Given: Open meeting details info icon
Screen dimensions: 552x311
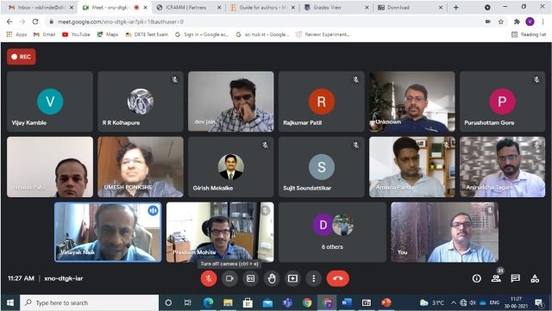Looking at the screenshot, I should pyautogui.click(x=477, y=278).
